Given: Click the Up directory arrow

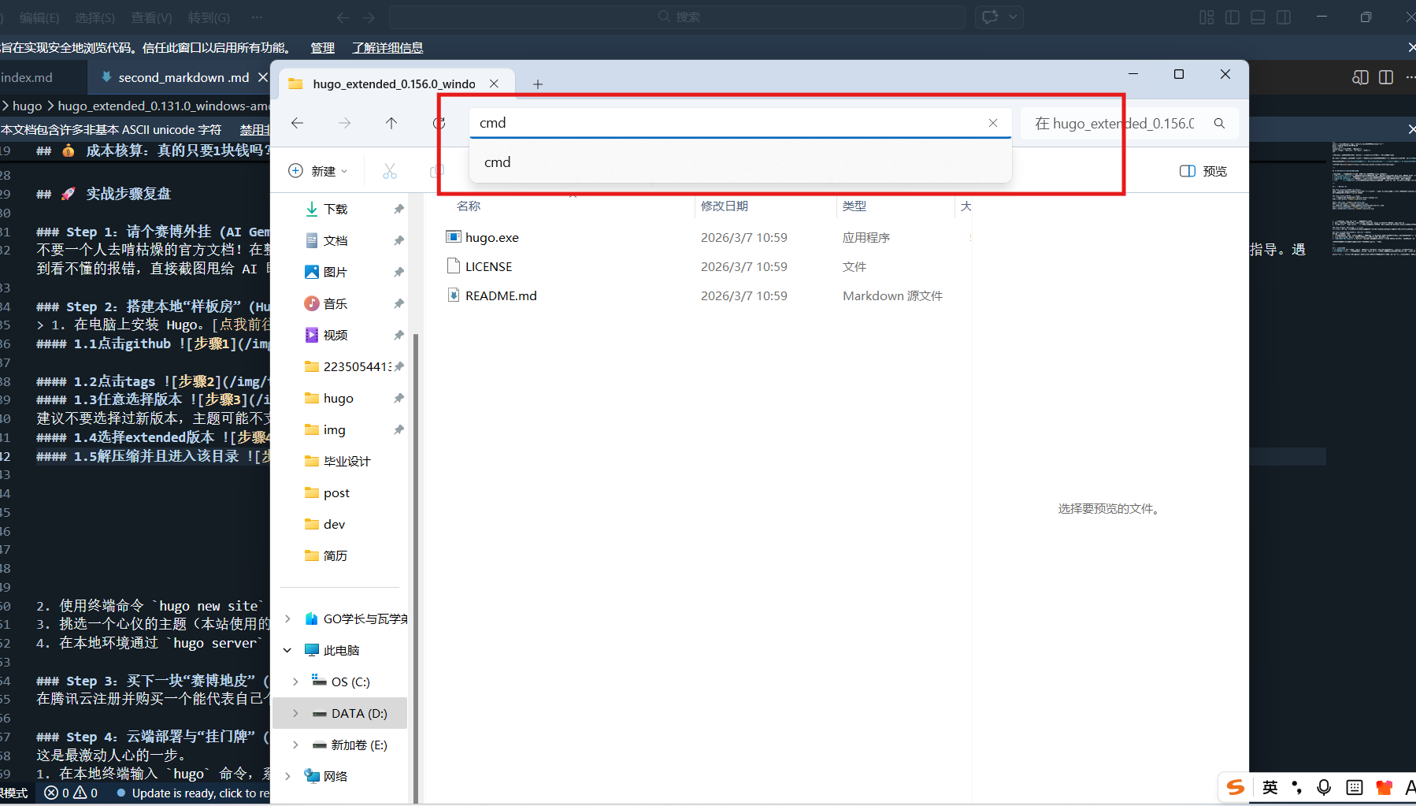Looking at the screenshot, I should pyautogui.click(x=391, y=123).
